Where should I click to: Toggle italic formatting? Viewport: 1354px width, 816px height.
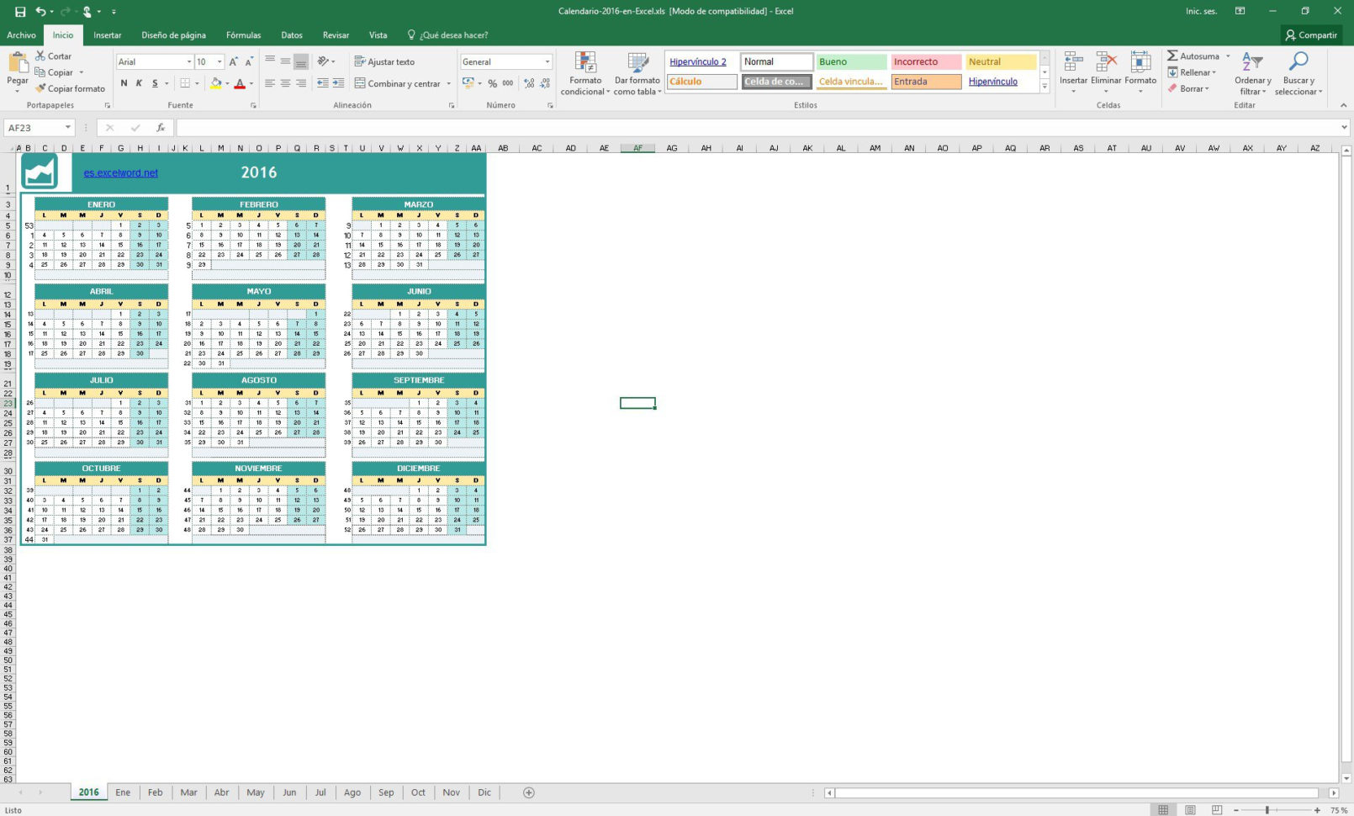(x=139, y=83)
